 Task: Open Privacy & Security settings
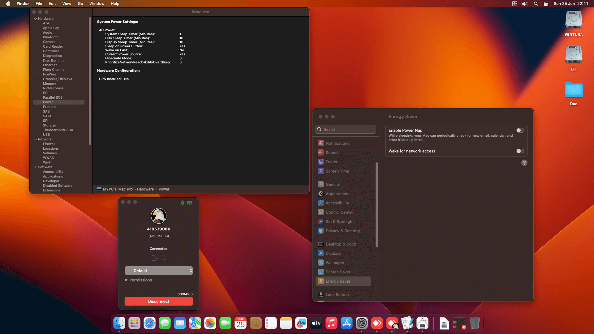(x=344, y=231)
